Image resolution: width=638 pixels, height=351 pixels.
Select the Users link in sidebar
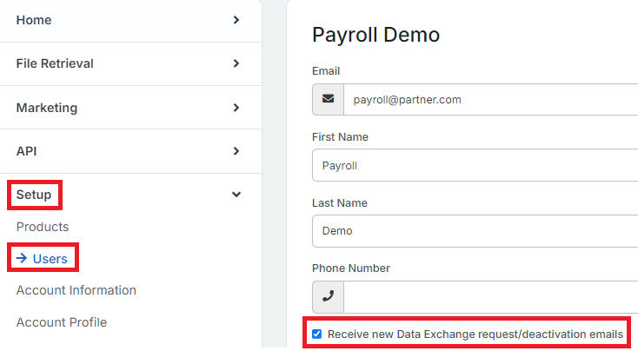coord(50,259)
